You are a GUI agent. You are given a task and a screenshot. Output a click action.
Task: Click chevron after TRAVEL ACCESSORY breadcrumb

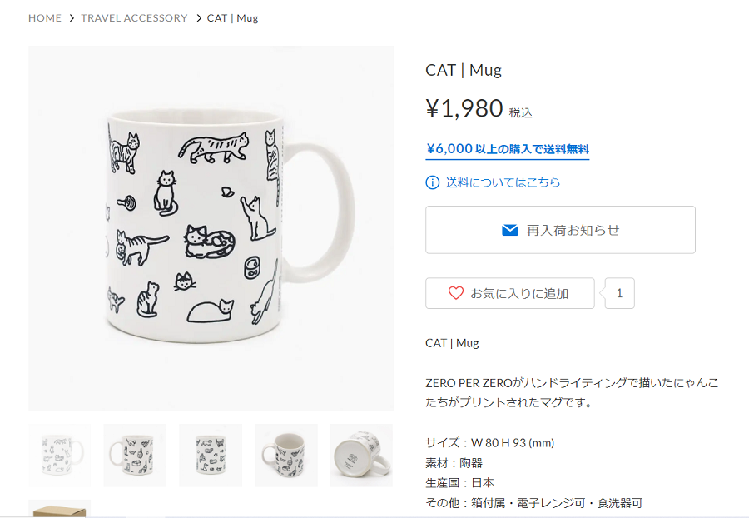click(199, 18)
